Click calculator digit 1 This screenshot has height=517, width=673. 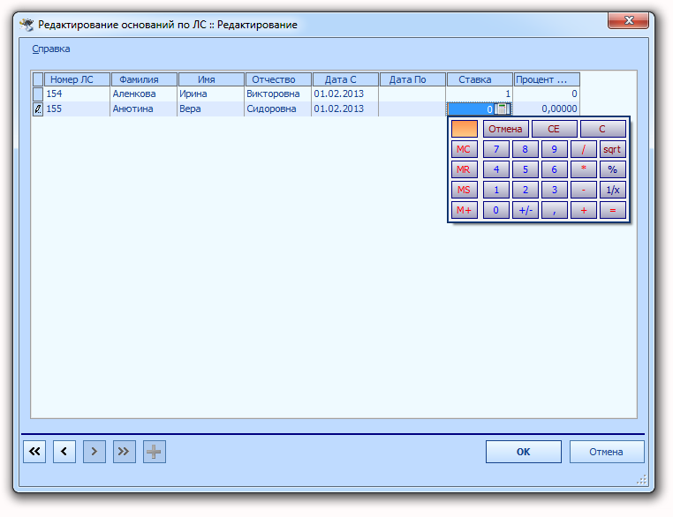496,190
